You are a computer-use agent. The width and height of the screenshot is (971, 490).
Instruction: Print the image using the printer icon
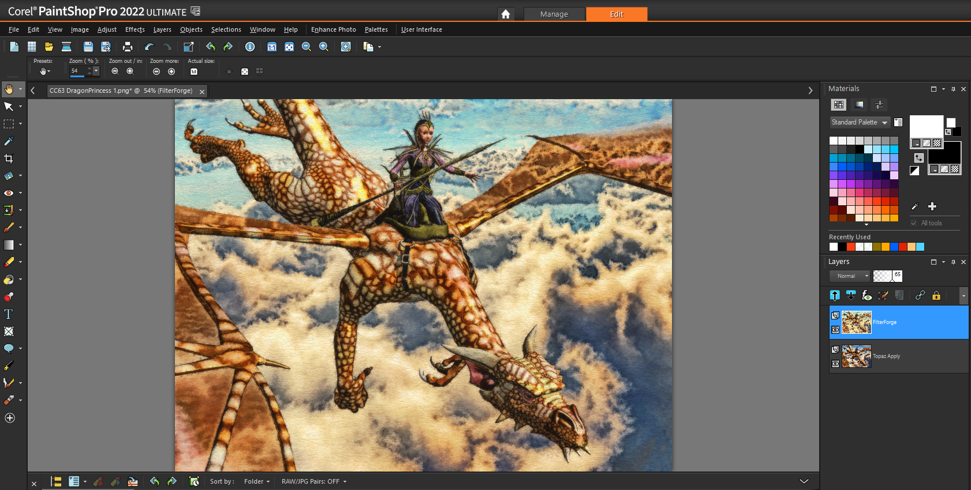click(x=128, y=47)
